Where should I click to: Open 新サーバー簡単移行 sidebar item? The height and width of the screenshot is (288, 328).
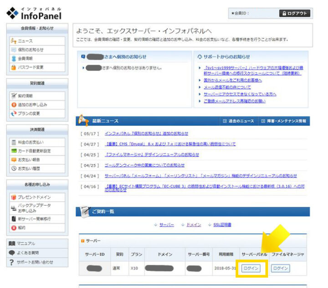coord(37,219)
